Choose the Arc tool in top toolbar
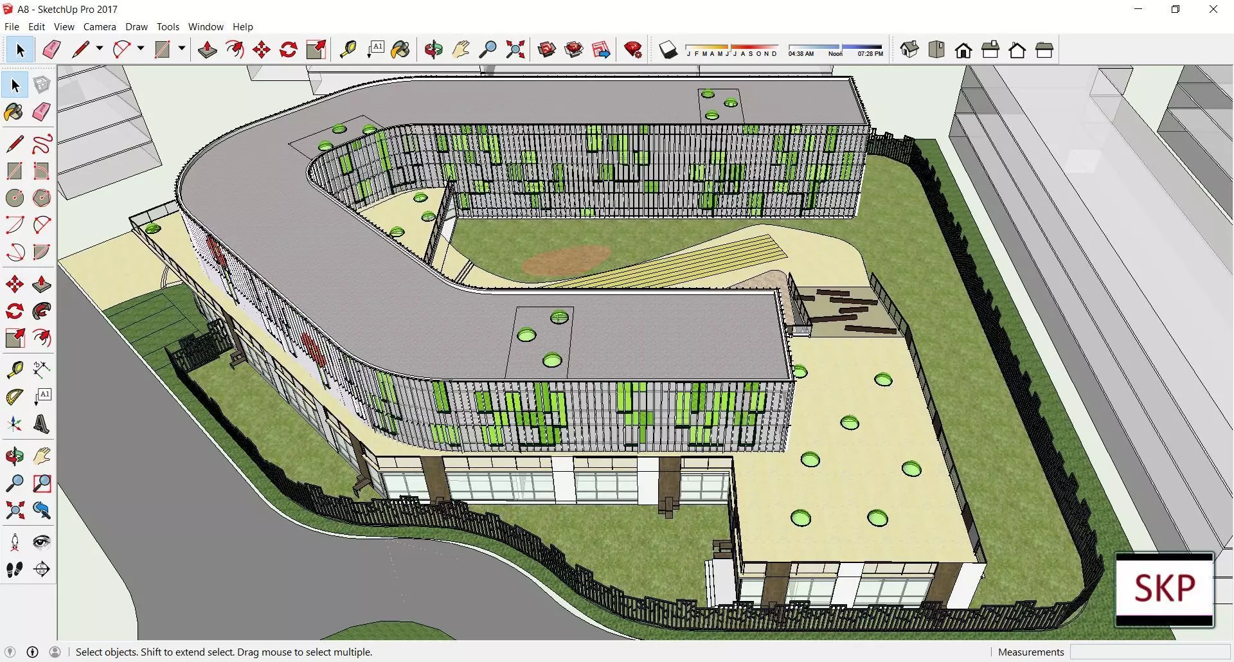The width and height of the screenshot is (1234, 662). [x=121, y=49]
